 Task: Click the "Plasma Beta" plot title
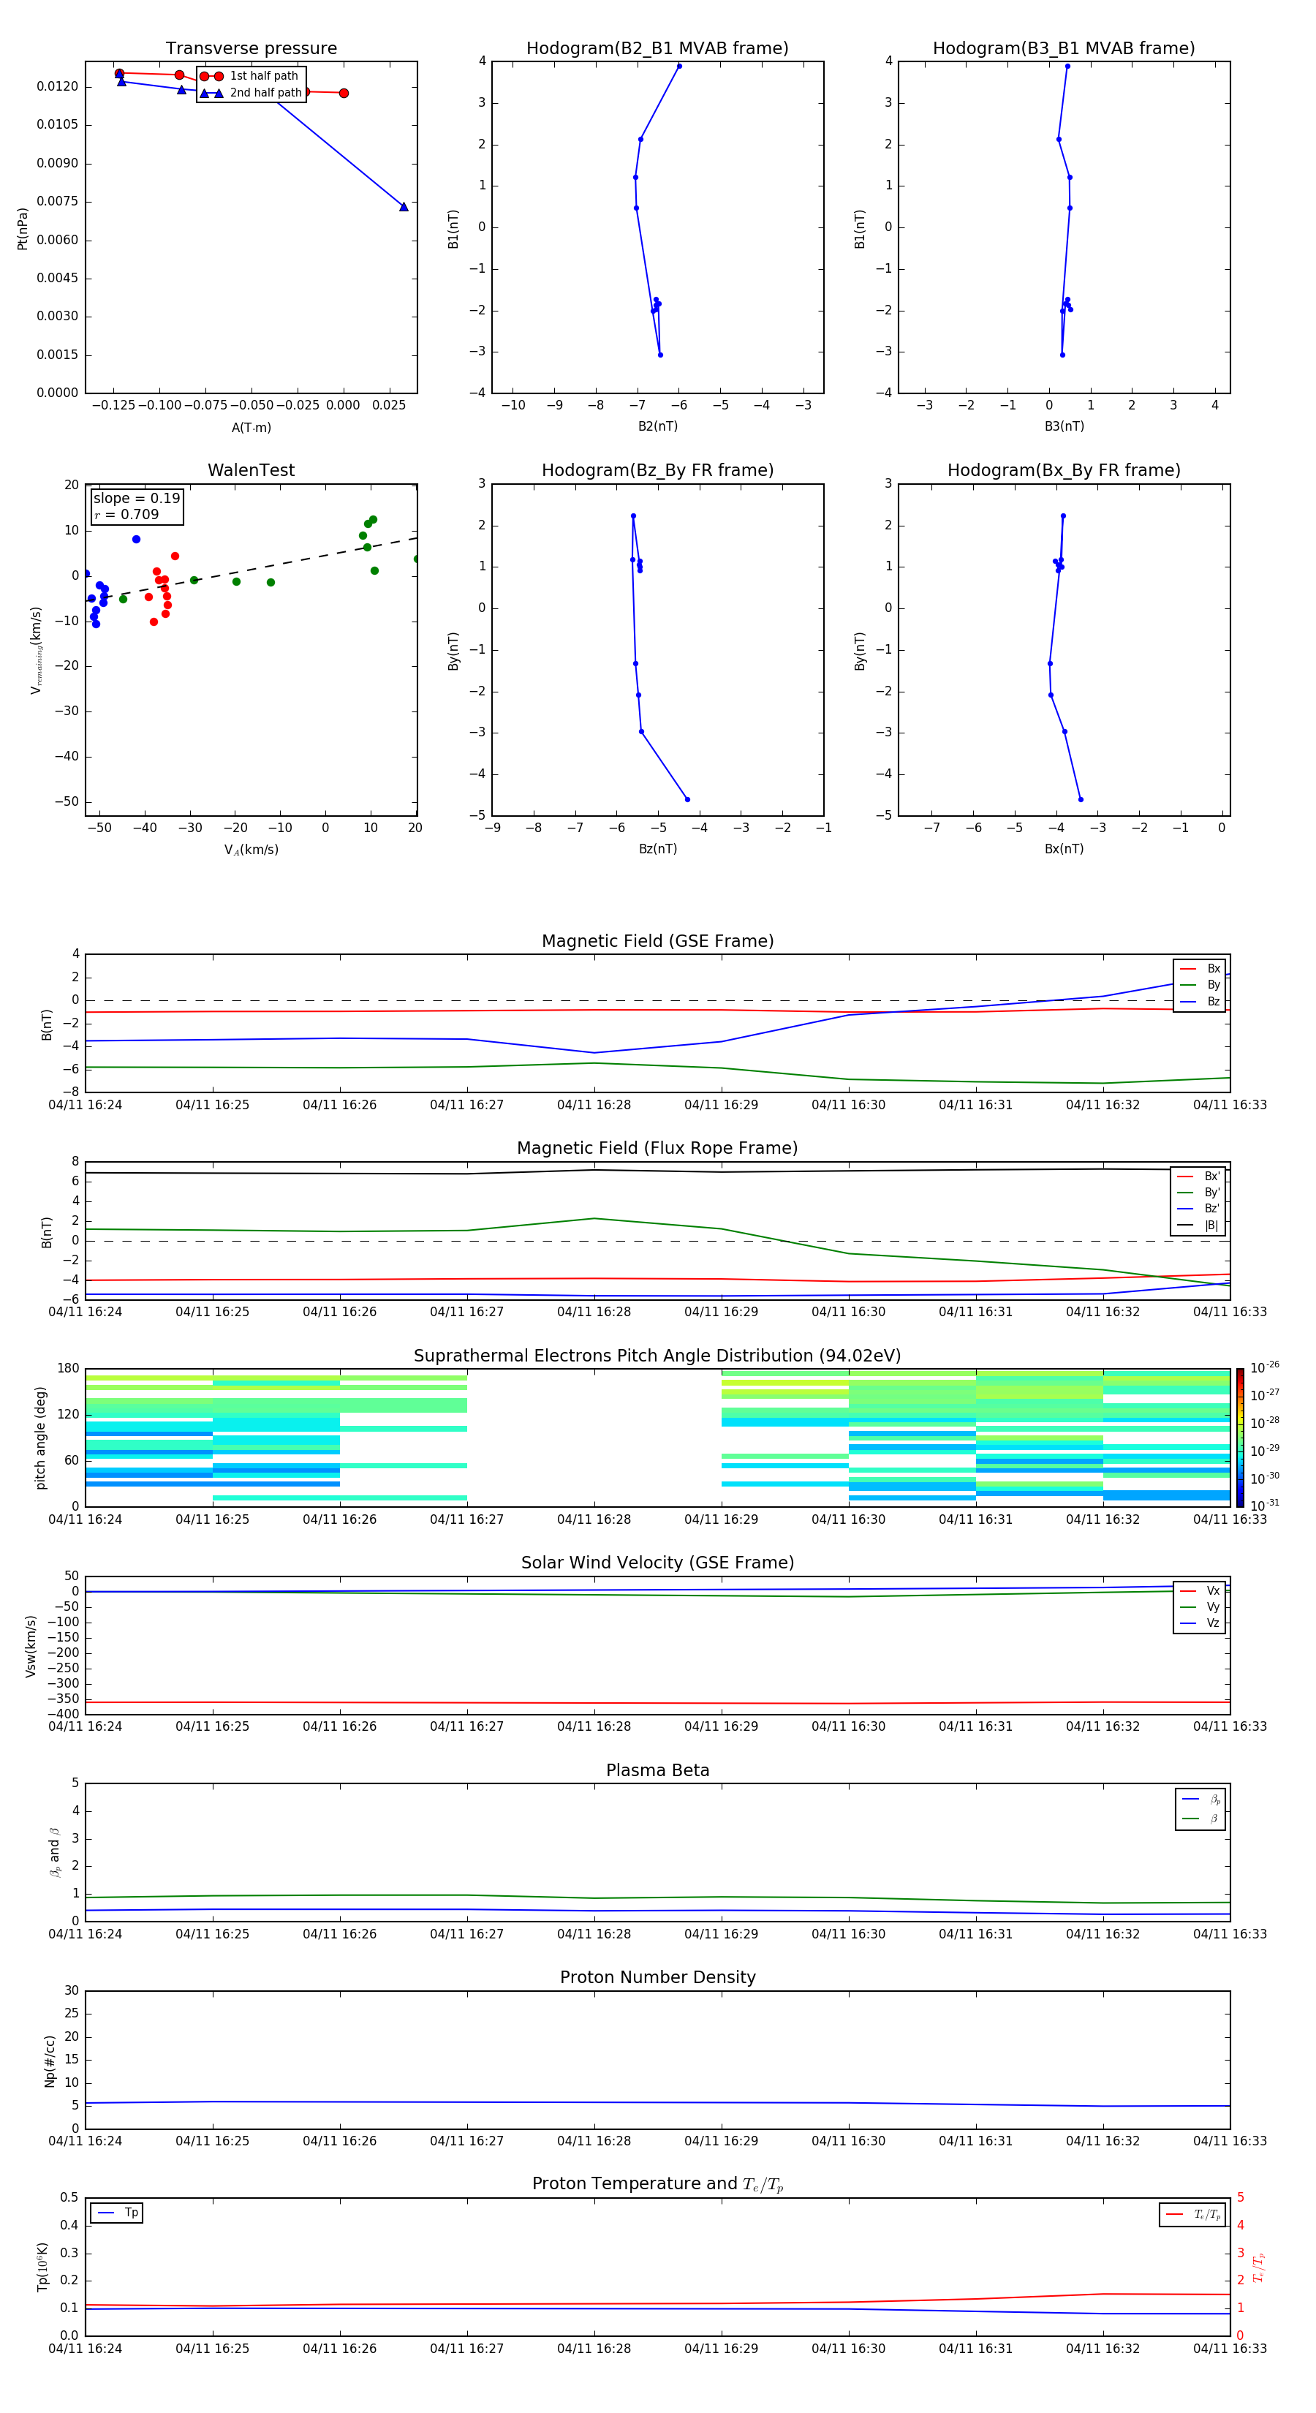click(657, 1770)
